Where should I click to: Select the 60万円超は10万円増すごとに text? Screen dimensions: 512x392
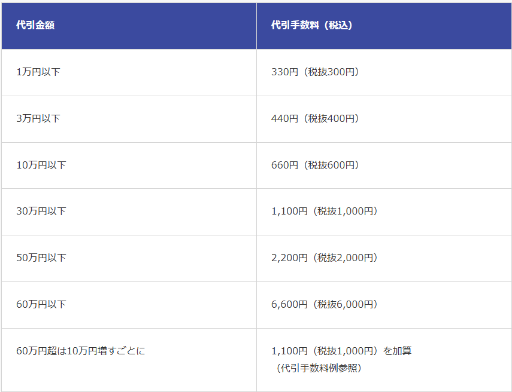(81, 351)
